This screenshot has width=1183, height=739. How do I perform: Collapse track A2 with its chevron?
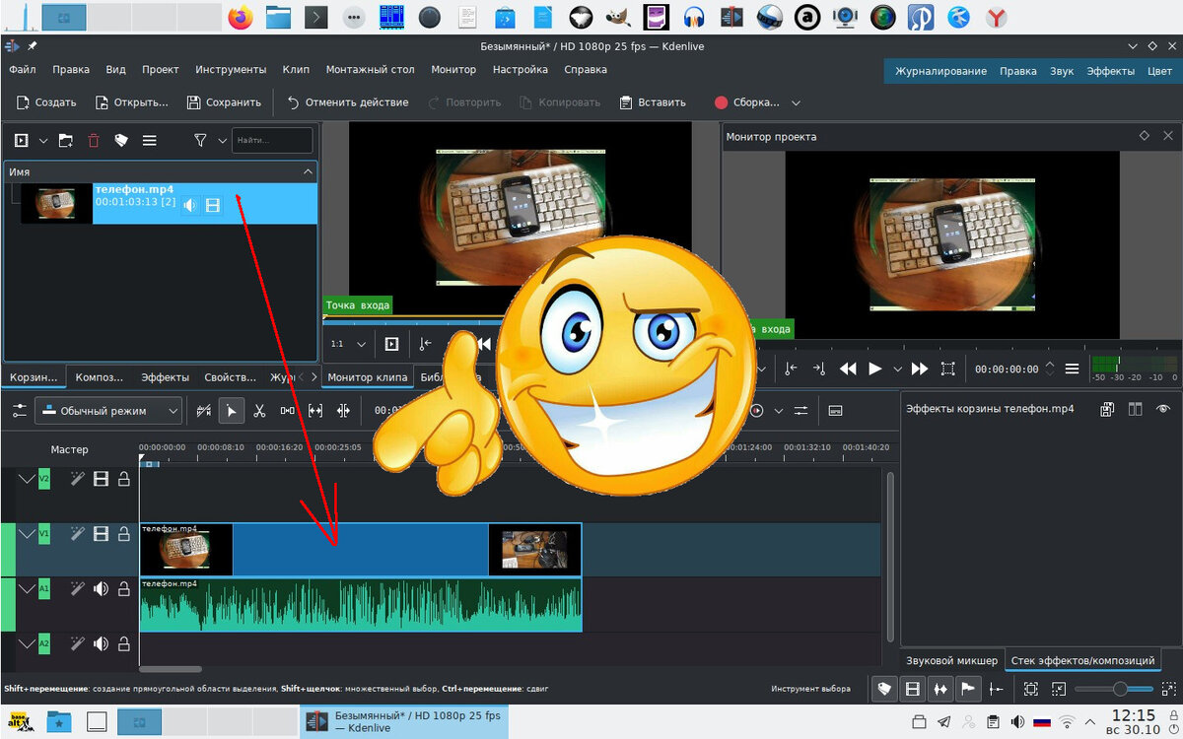pos(27,644)
